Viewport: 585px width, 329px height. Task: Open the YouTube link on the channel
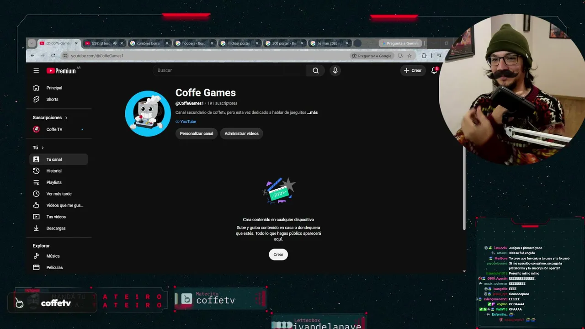coord(186,122)
